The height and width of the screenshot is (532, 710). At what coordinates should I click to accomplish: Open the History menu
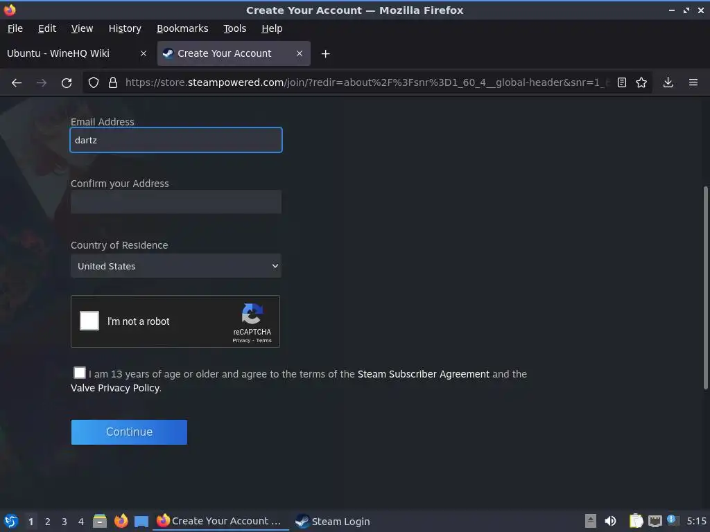125,28
